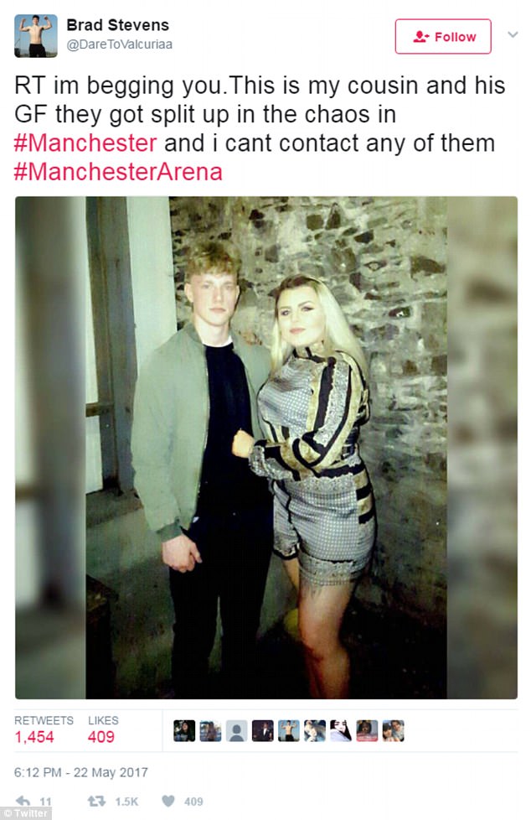Open the @DareToValcuriaa handle

click(x=119, y=44)
